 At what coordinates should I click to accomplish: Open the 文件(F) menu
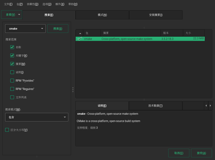pos(8,4)
